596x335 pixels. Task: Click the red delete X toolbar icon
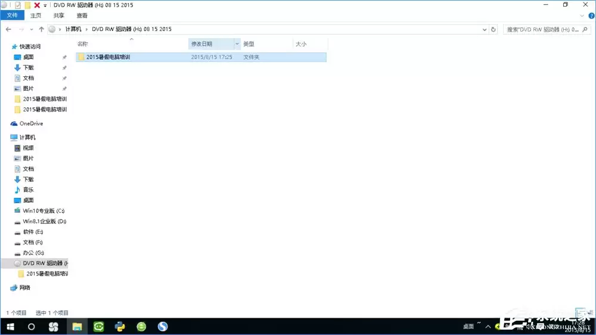point(37,5)
